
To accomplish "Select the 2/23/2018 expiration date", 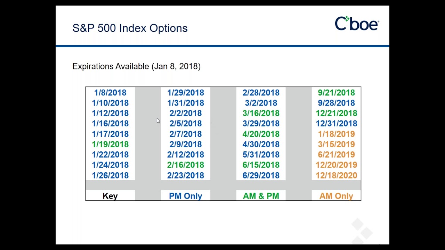I will click(186, 175).
